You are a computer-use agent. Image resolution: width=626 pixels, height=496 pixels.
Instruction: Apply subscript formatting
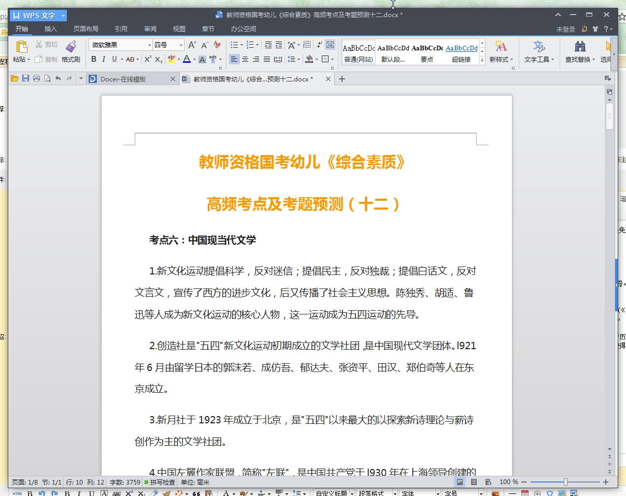(x=159, y=59)
